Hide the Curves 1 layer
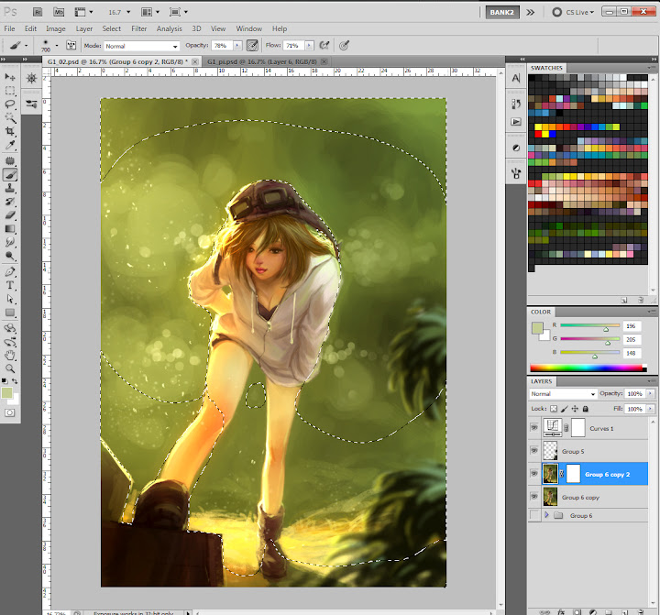 click(x=534, y=428)
